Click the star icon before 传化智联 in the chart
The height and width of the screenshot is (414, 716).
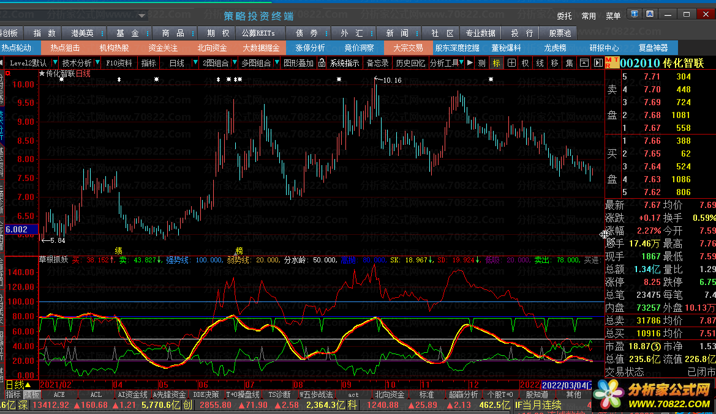tap(42, 73)
